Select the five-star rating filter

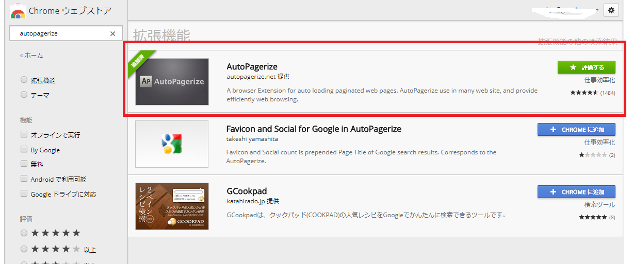tap(24, 233)
